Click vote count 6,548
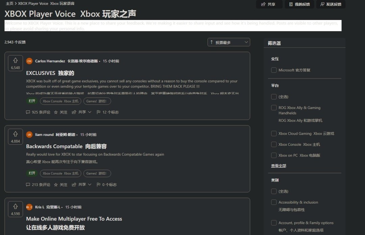This screenshot has width=365, height=235. (15, 68)
